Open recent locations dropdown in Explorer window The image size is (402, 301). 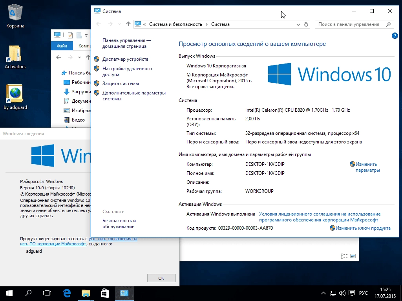pyautogui.click(x=79, y=57)
